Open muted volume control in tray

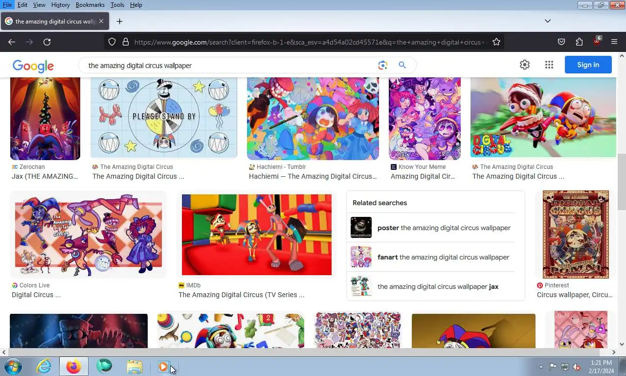577,367
